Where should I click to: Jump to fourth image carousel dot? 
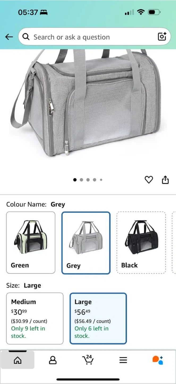(x=95, y=180)
